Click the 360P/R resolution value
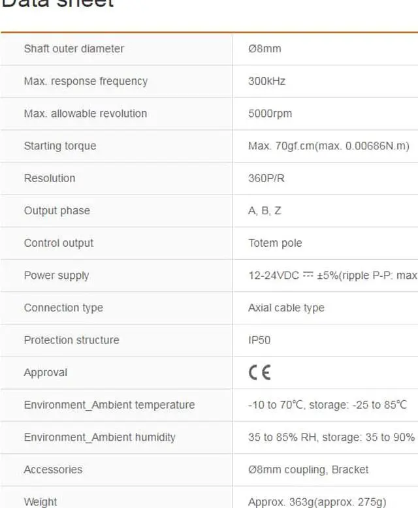 coord(266,178)
